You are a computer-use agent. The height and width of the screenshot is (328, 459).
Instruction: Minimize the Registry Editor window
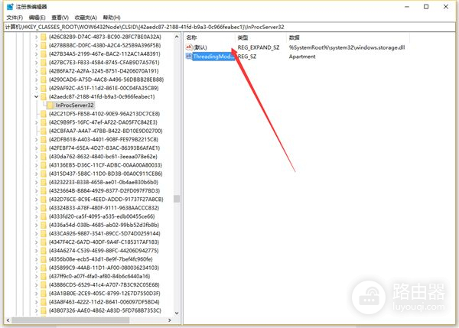point(407,7)
